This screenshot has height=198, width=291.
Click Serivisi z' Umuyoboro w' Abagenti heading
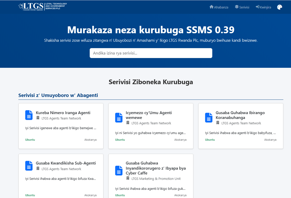pyautogui.click(x=58, y=95)
